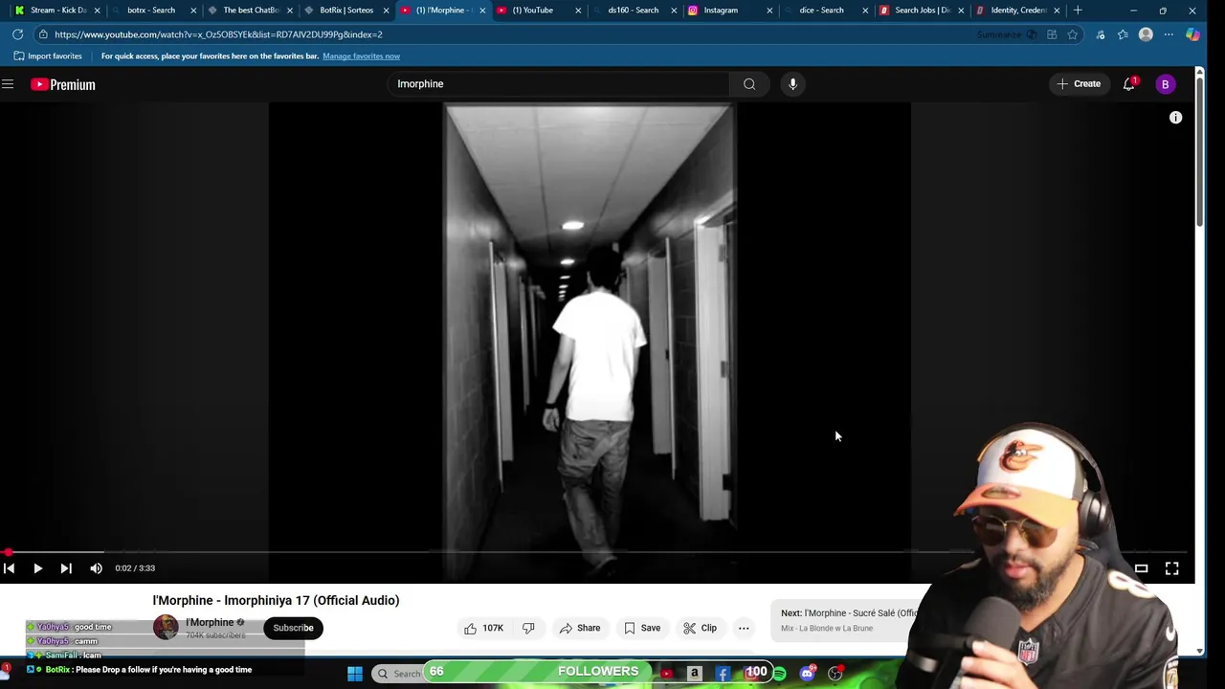The image size is (1225, 689).
Task: Skip to next video in playlist
Action: (66, 568)
